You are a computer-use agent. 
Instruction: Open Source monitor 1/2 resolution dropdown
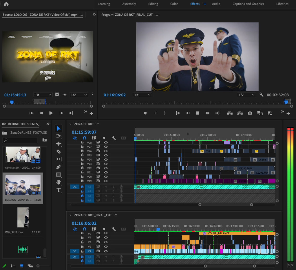[x=78, y=95]
